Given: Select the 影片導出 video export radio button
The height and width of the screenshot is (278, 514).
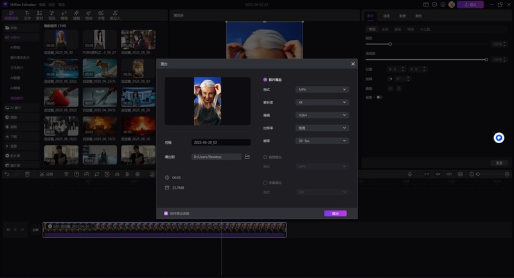Looking at the screenshot, I should [266, 80].
